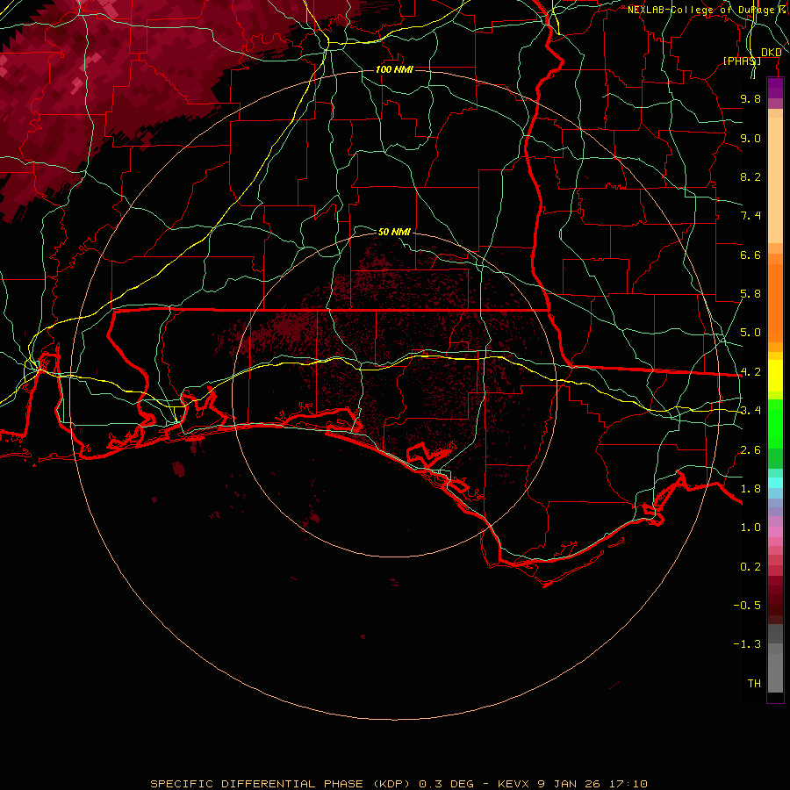Pick the purple top color of the scale
Viewport: 790px width, 790px height.
(x=775, y=88)
